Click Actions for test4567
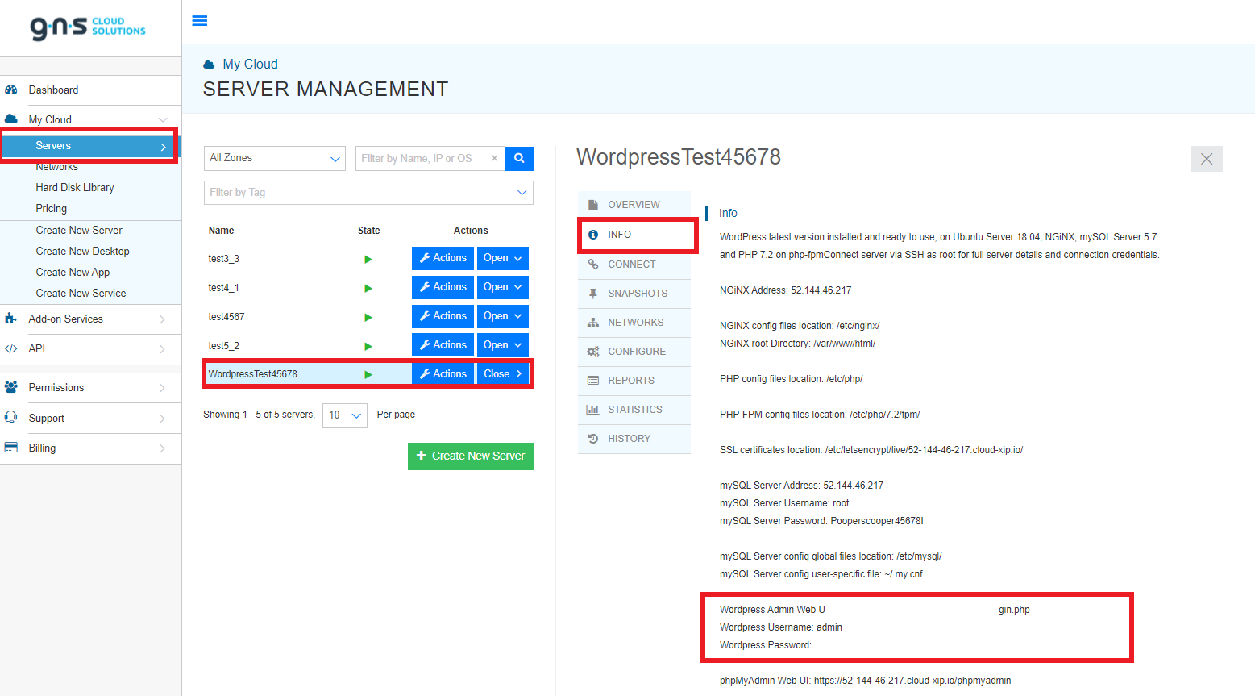The width and height of the screenshot is (1255, 696). pyautogui.click(x=443, y=316)
